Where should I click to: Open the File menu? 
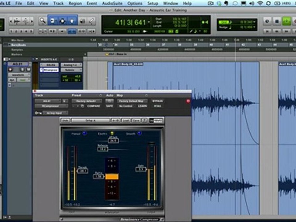(x=18, y=3)
